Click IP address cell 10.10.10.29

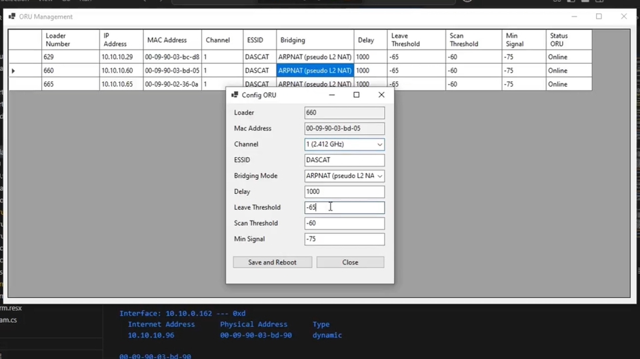(x=121, y=57)
